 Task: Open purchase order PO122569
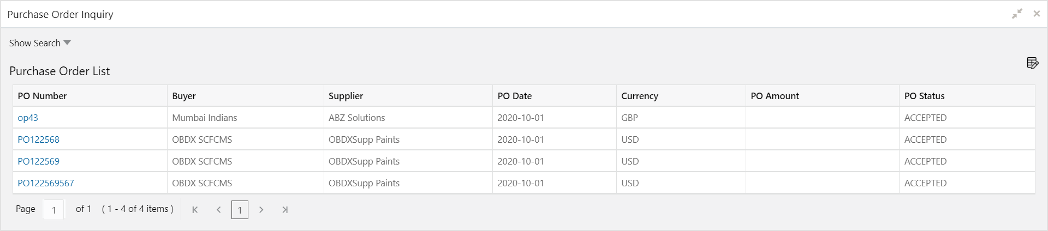(38, 161)
